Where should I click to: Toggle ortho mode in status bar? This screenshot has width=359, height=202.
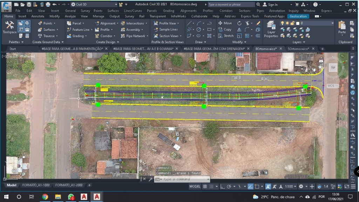[x=222, y=187]
